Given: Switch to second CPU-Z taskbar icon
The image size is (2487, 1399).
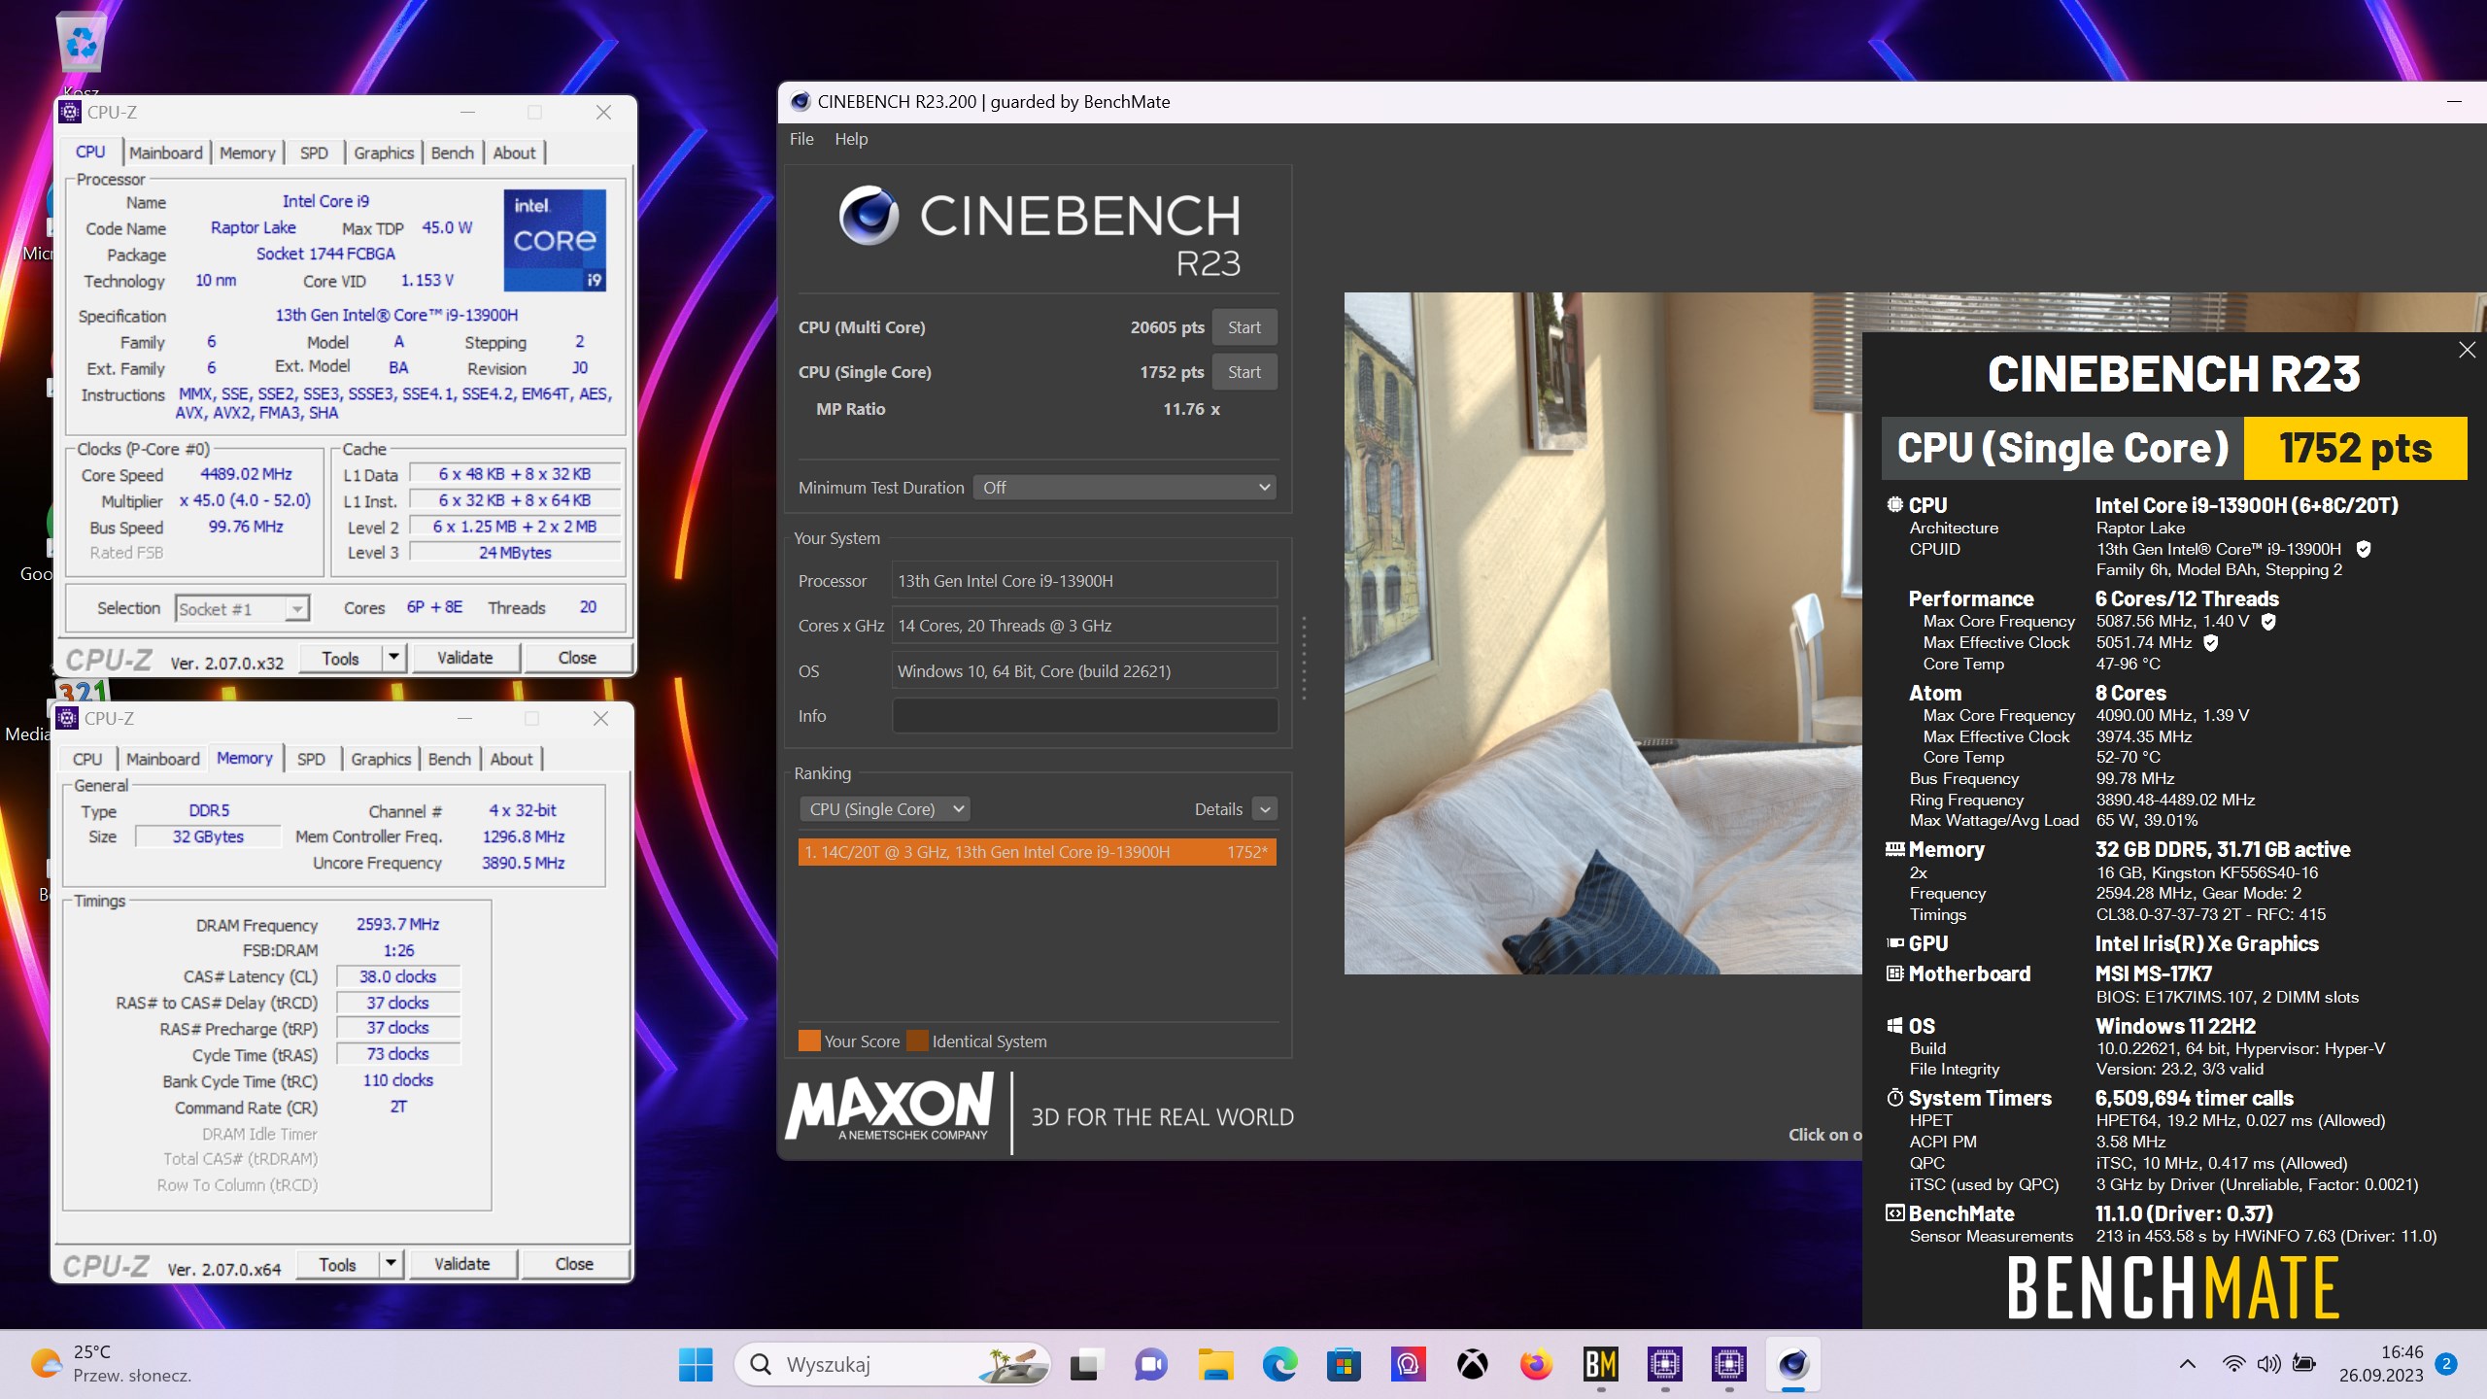Looking at the screenshot, I should click(1728, 1365).
